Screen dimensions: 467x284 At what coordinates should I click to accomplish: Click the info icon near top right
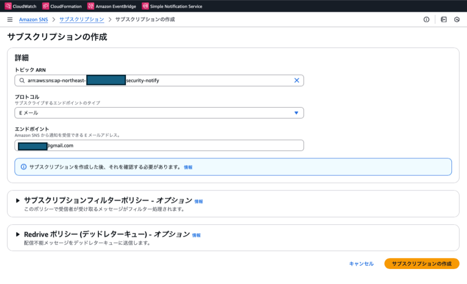click(426, 20)
